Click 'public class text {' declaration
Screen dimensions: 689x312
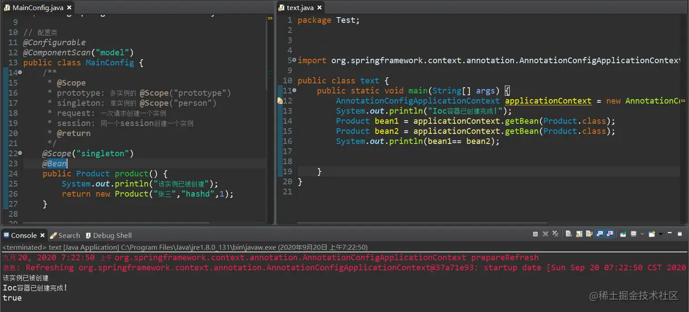click(x=343, y=81)
